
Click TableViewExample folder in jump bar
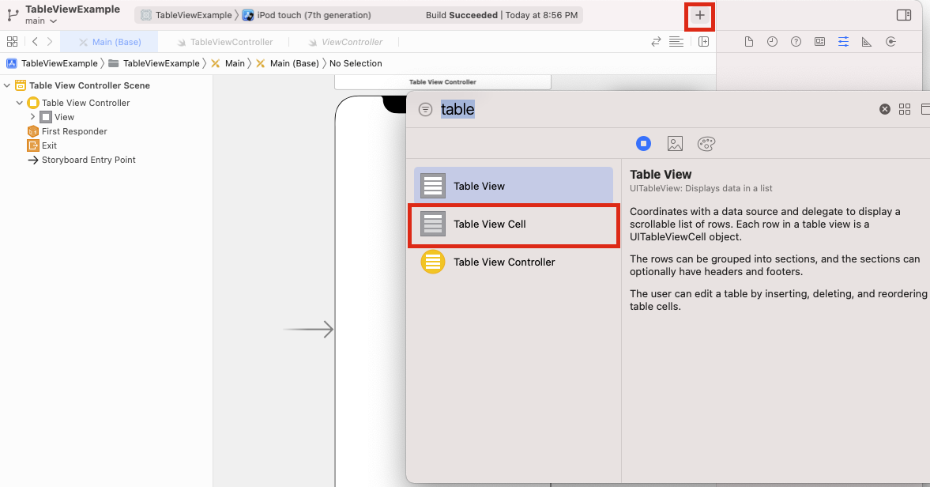[154, 63]
